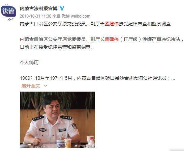Click the 来自 label in the post header

coord(56,16)
